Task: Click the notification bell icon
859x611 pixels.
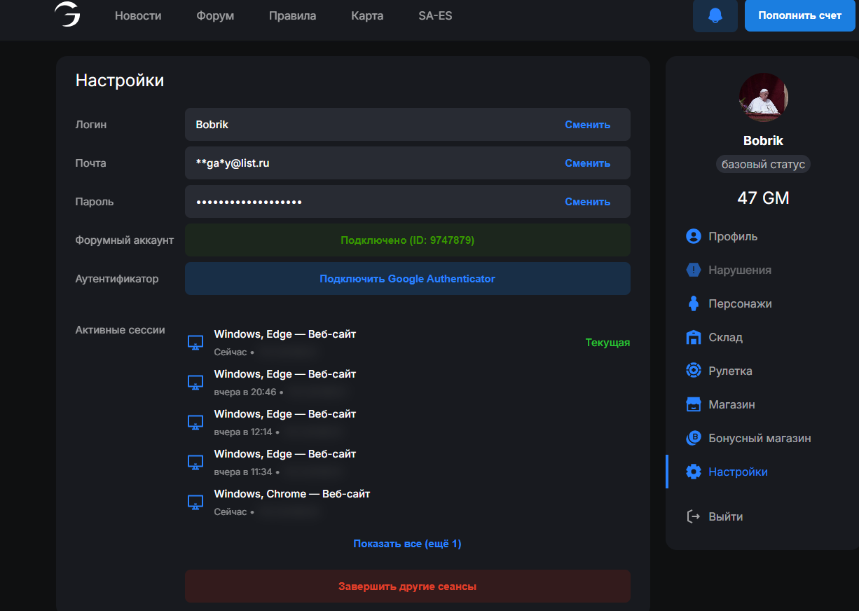Action: (x=715, y=15)
